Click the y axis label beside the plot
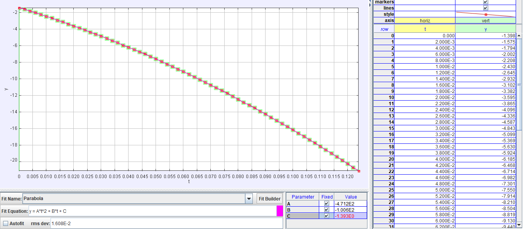Image resolution: width=523 pixels, height=229 pixels. (x=5, y=89)
